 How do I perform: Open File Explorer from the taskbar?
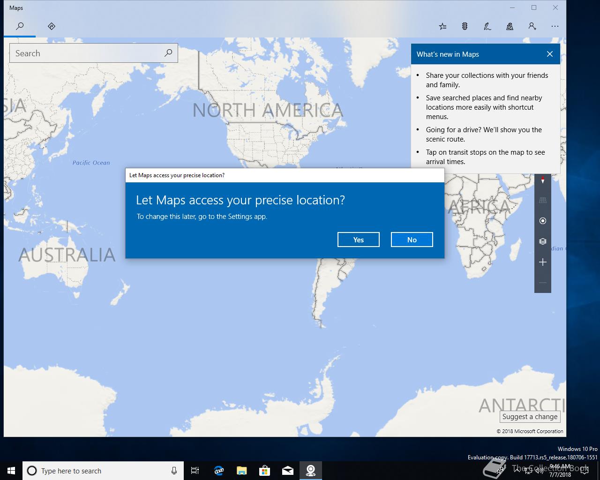[x=241, y=471]
